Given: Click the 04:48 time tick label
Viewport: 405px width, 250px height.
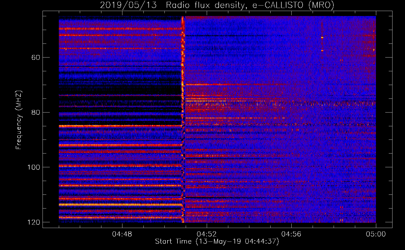Looking at the screenshot, I should click(x=122, y=234).
